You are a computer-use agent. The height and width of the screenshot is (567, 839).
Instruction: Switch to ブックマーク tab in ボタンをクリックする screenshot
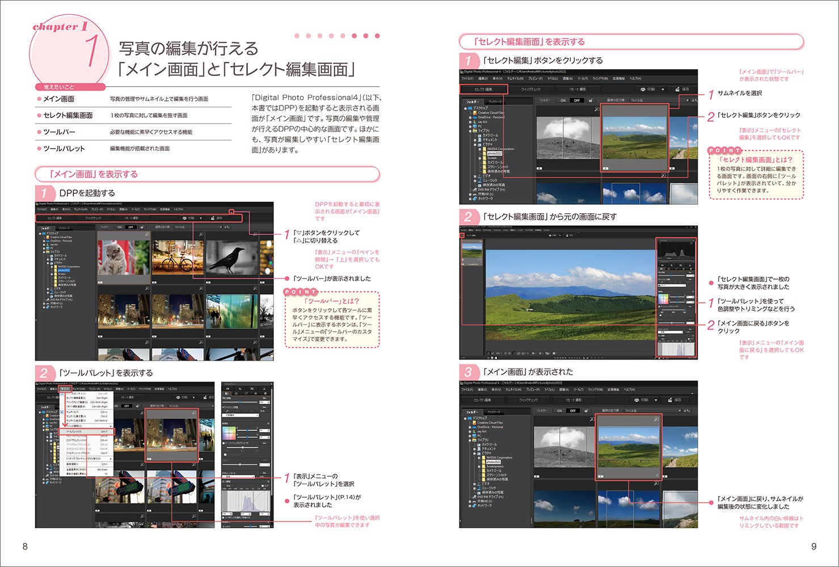tap(495, 102)
